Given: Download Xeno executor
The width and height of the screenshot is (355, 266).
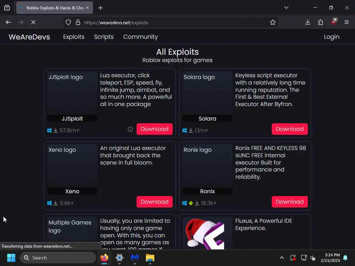Looking at the screenshot, I should pyautogui.click(x=154, y=202).
